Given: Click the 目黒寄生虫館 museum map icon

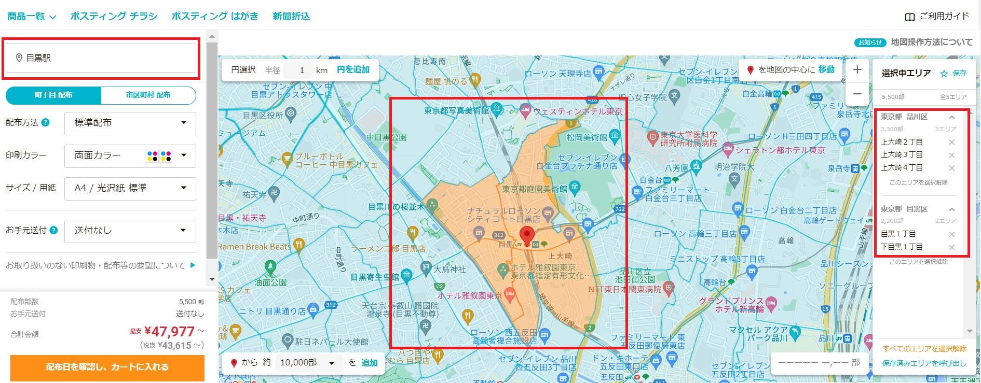Looking at the screenshot, I should [x=406, y=275].
